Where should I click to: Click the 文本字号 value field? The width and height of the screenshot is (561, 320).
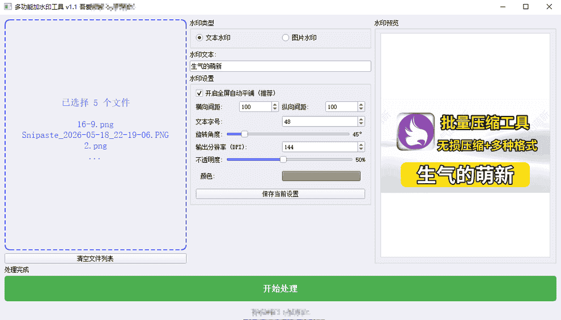pos(320,122)
